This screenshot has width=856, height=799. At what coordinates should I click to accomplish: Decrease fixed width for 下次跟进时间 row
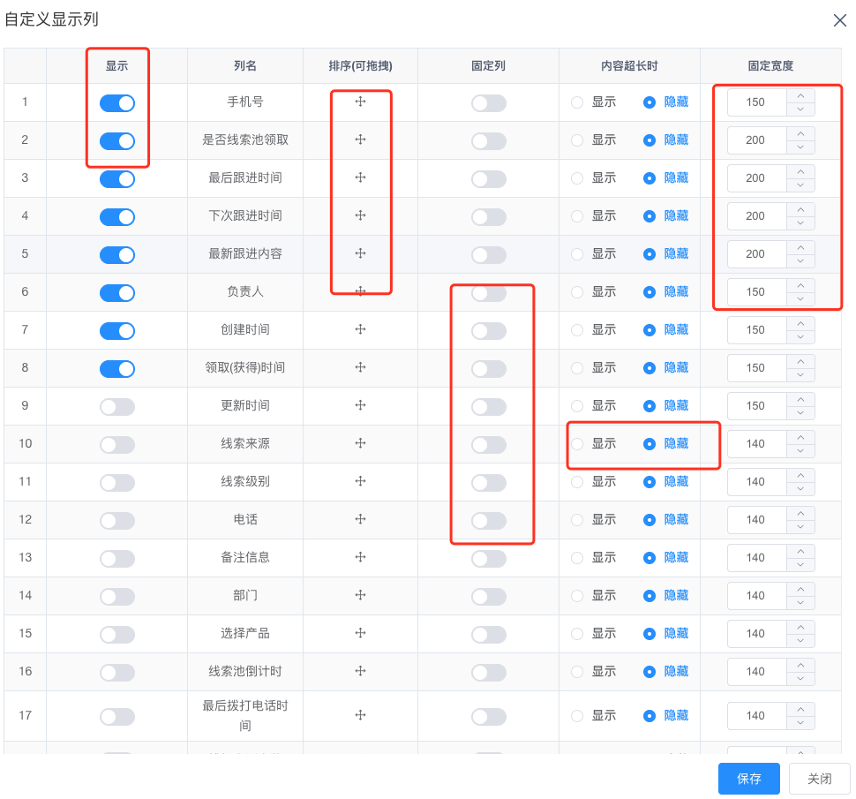pyautogui.click(x=800, y=223)
